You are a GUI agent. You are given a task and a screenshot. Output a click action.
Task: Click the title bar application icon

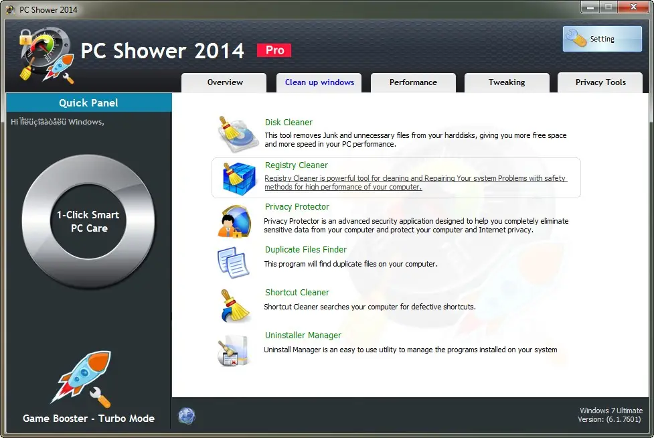[x=11, y=9]
